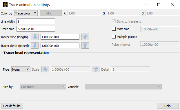The width and height of the screenshot is (180, 110).
Task: Decrease Tracer time length with down arrow
Action: coord(35,37)
